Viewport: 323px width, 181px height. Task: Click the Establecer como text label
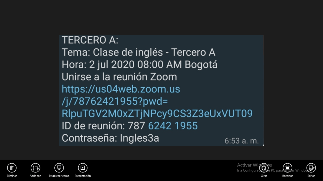[x=59, y=176]
